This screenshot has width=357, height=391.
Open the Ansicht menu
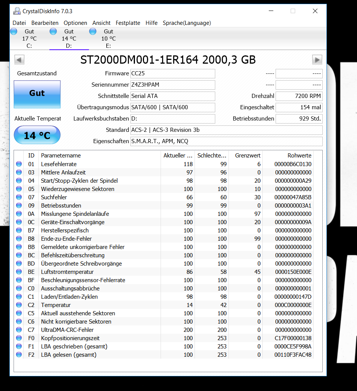(x=101, y=23)
